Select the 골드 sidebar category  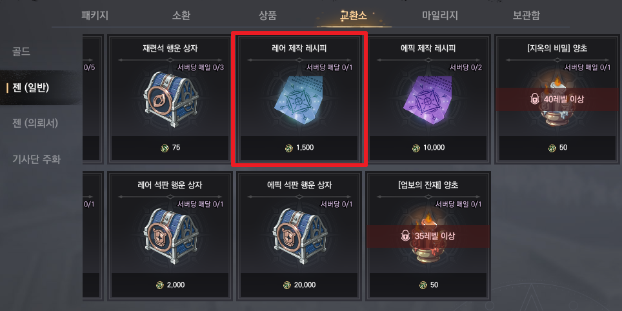click(x=21, y=52)
